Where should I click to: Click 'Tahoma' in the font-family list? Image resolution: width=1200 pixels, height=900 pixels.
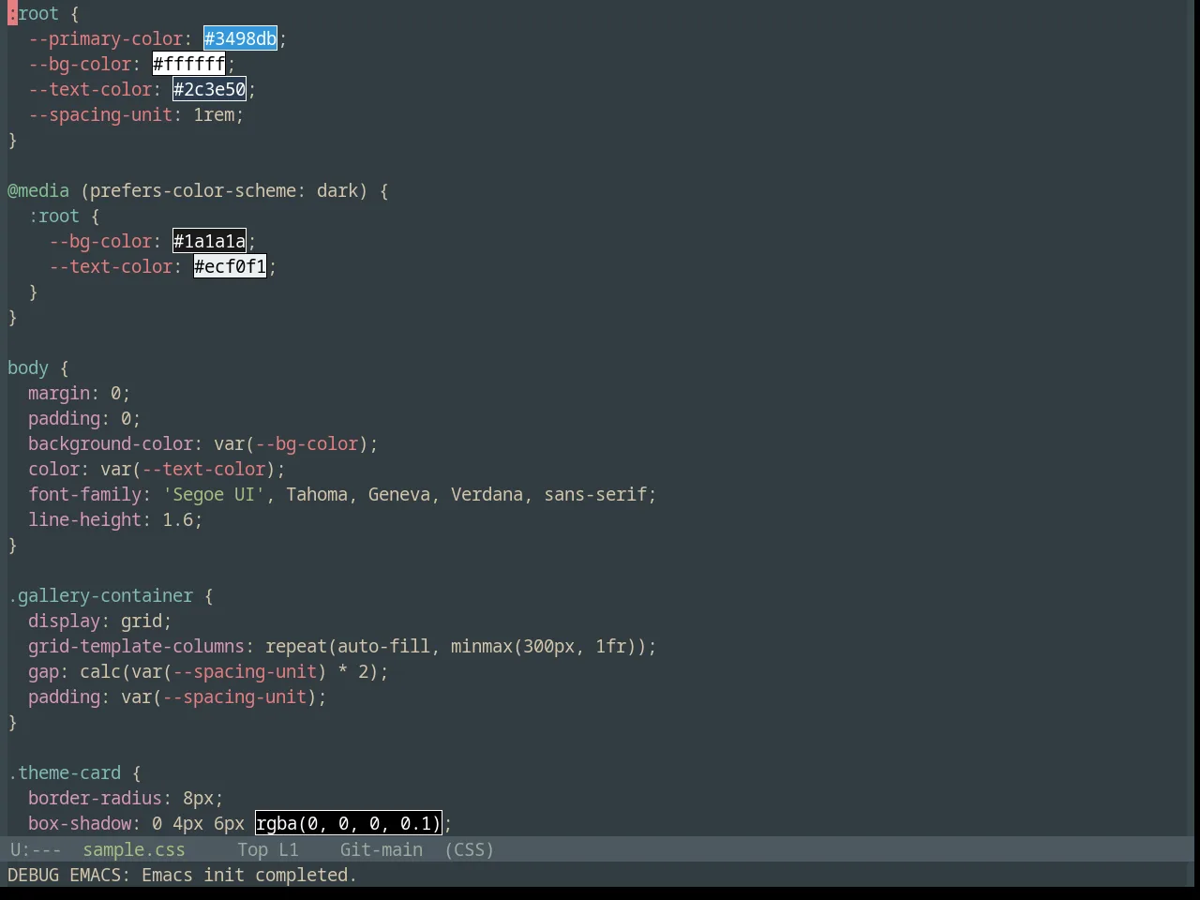(317, 494)
